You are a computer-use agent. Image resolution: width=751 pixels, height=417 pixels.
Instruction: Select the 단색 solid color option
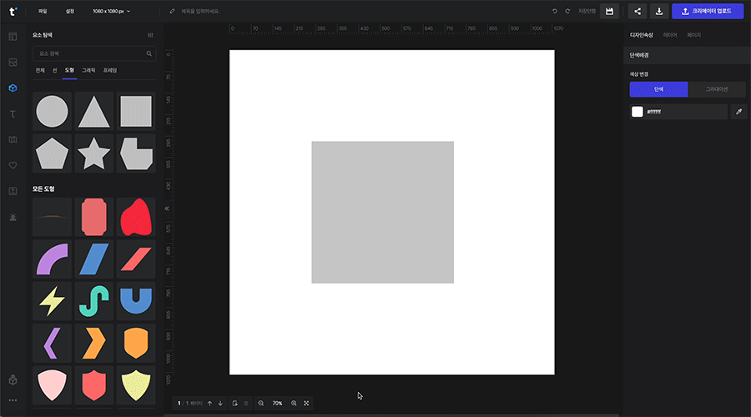[658, 88]
